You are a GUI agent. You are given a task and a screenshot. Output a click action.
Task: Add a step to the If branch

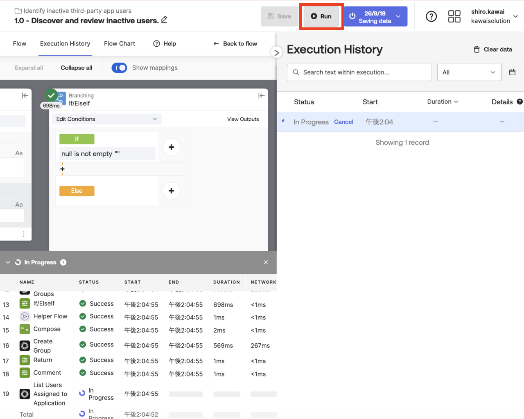[172, 147]
